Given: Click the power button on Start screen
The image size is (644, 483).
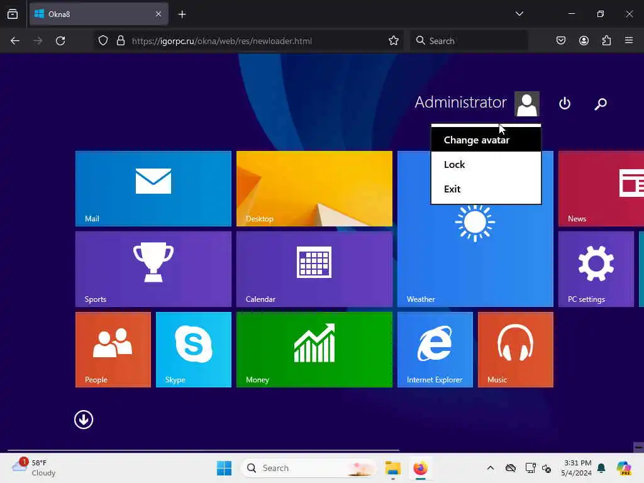Looking at the screenshot, I should pos(565,103).
